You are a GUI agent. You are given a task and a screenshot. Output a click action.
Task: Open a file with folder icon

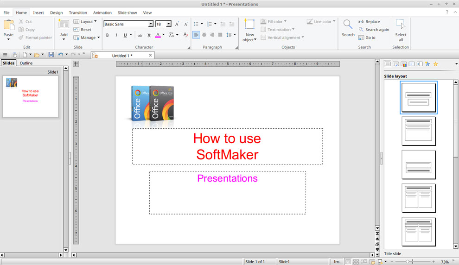37,55
